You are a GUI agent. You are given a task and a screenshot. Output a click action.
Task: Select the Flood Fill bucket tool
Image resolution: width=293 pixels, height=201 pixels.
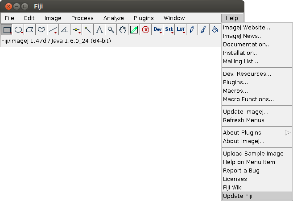click(215, 29)
